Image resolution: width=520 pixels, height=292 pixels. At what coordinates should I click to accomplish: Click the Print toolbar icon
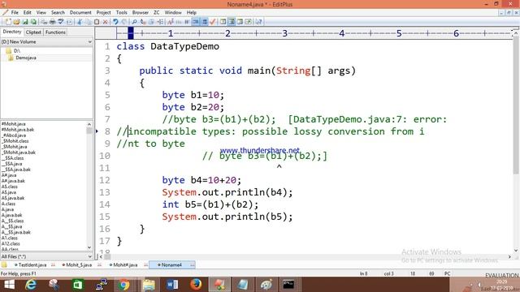52,22
